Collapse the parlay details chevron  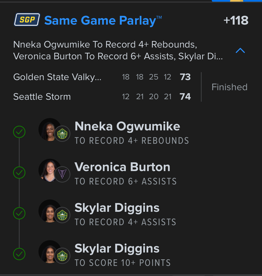coord(240,51)
